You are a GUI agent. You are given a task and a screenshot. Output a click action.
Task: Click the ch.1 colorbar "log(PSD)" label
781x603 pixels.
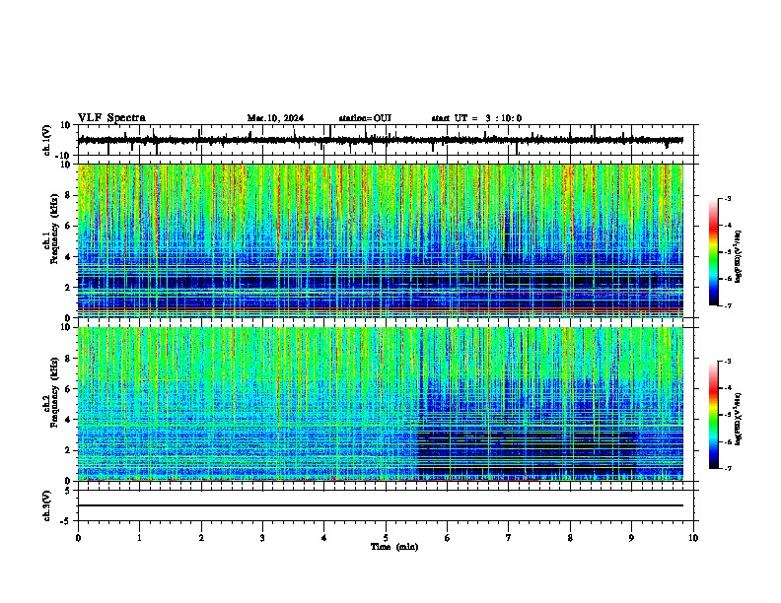739,256
